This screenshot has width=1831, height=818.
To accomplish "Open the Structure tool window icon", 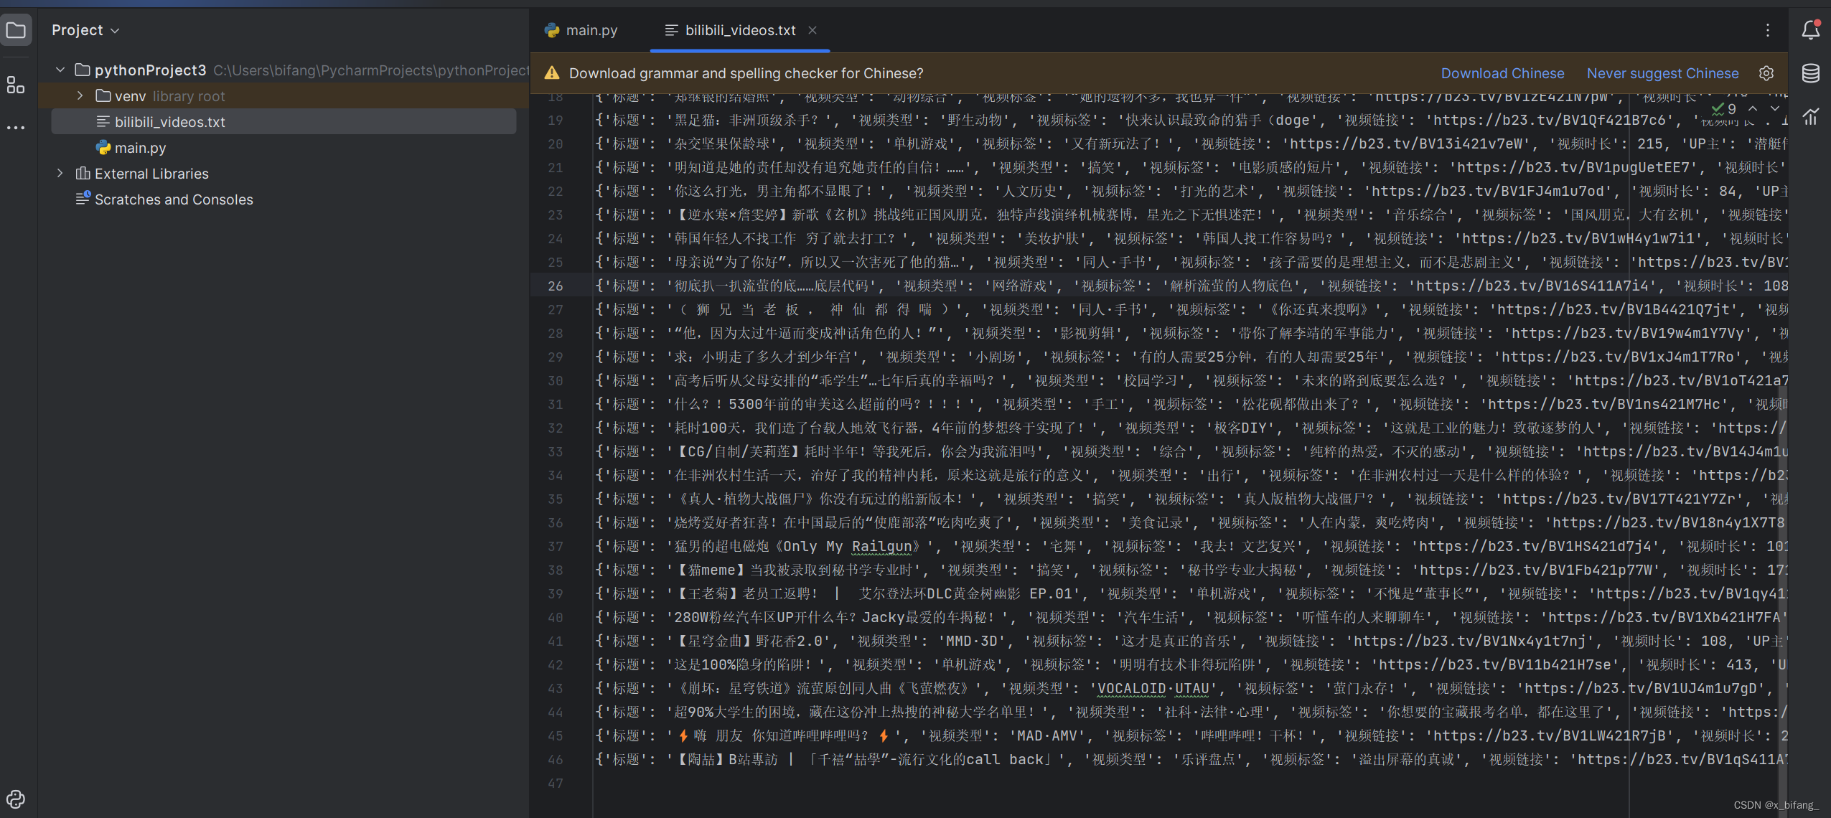I will pyautogui.click(x=16, y=85).
